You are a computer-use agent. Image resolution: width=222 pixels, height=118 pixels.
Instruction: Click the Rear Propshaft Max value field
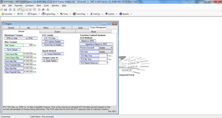(28, 72)
